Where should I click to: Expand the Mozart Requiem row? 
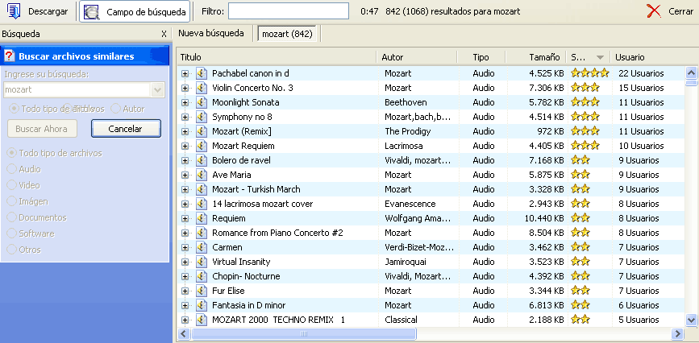click(x=185, y=146)
